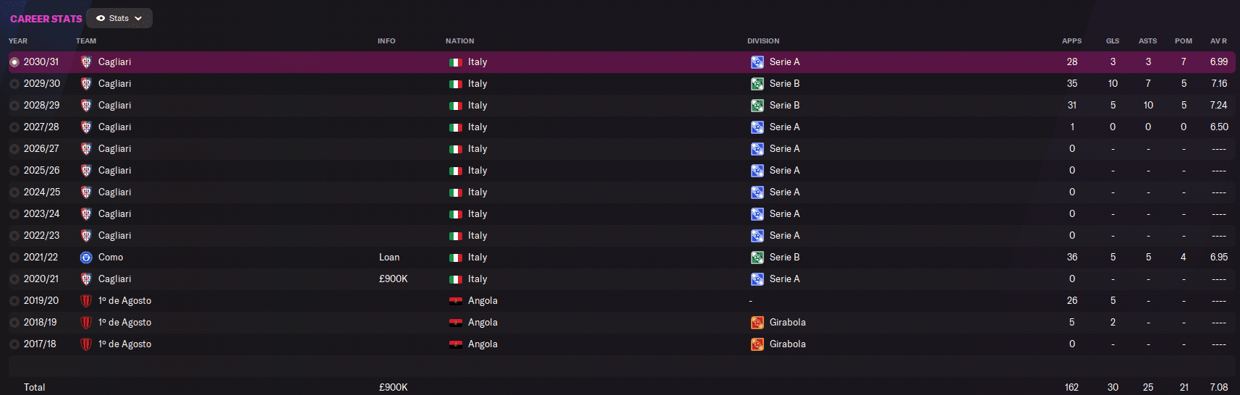Click Cagliari club badge in 2030/31 row

[x=86, y=62]
